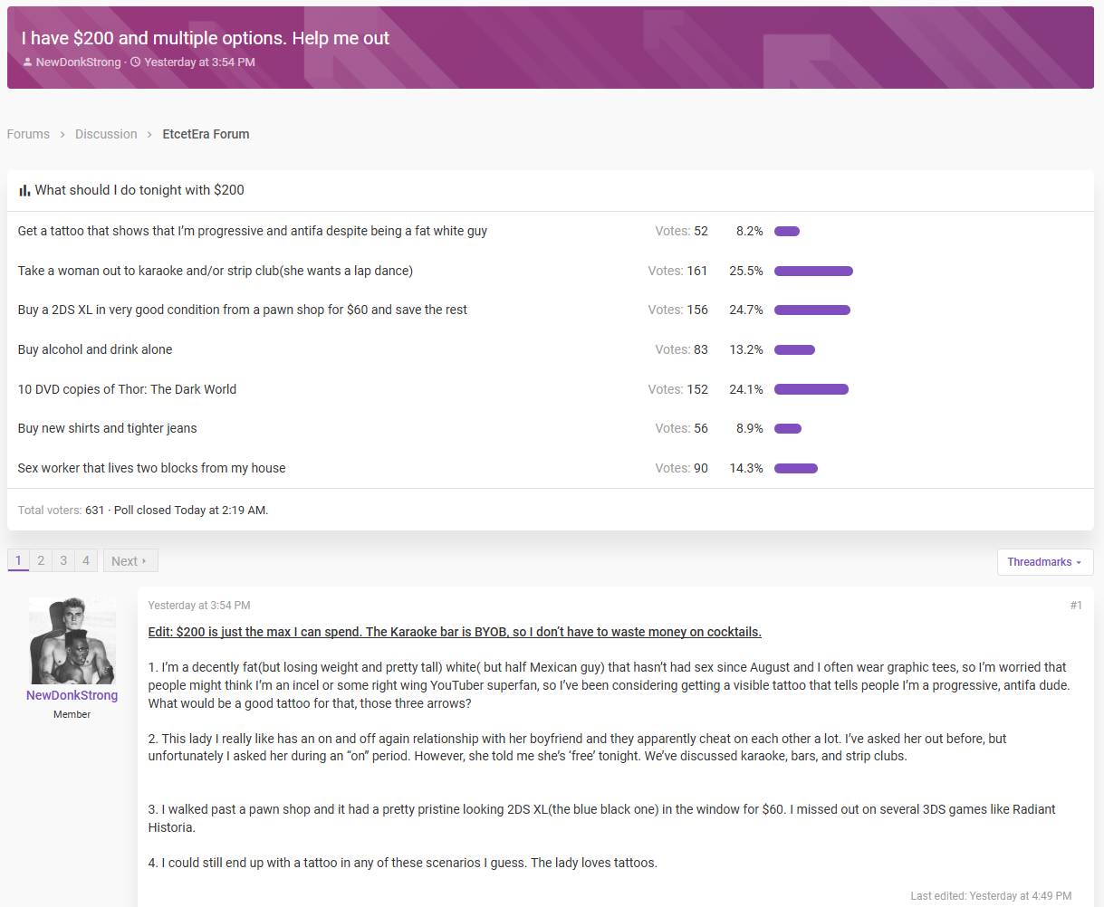
Task: Open Threadmarks dropdown
Action: [1045, 562]
